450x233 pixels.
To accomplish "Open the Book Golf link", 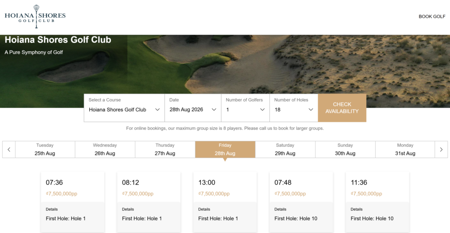I will tap(432, 17).
